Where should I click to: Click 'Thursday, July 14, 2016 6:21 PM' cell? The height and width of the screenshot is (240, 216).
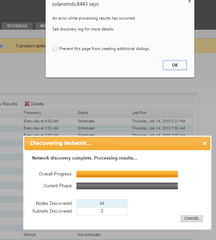(x=158, y=121)
